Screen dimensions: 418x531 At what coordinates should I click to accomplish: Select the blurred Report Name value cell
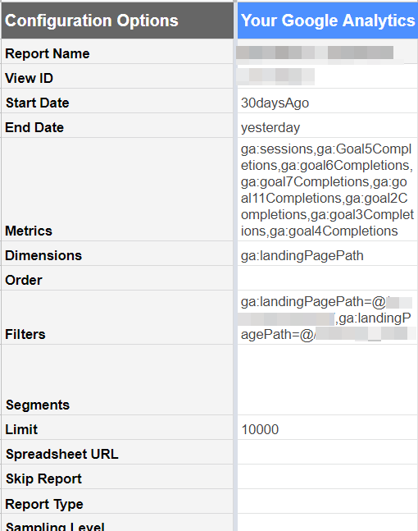coord(328,52)
